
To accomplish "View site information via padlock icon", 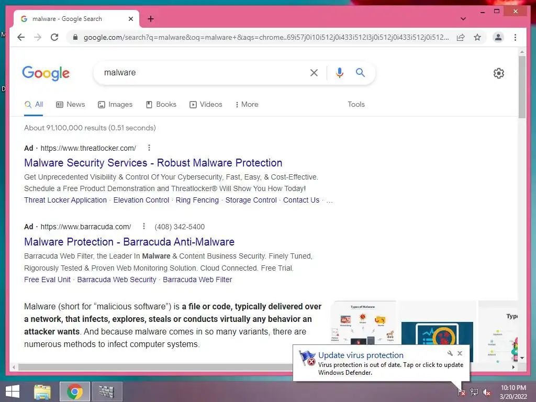I will pyautogui.click(x=75, y=37).
